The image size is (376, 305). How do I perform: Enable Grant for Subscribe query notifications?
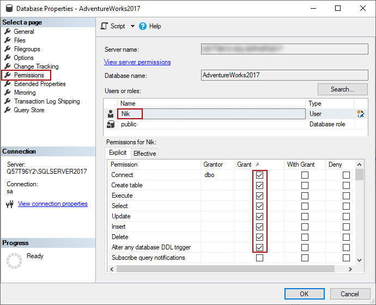click(x=260, y=258)
